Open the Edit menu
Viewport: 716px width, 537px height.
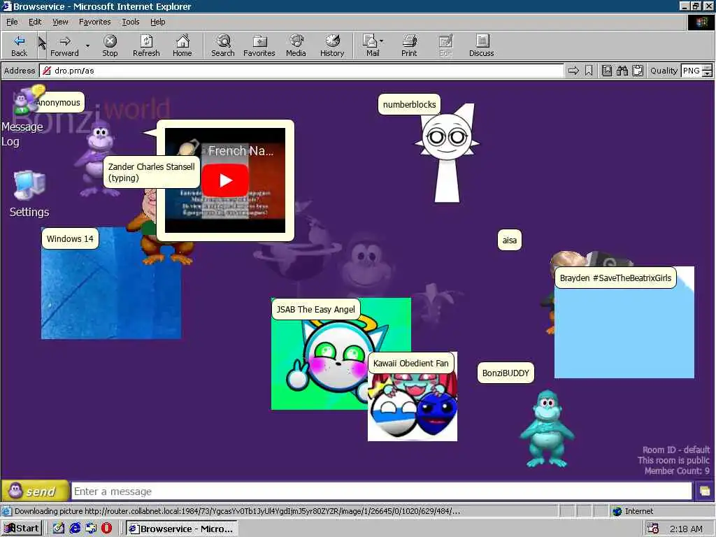[35, 22]
